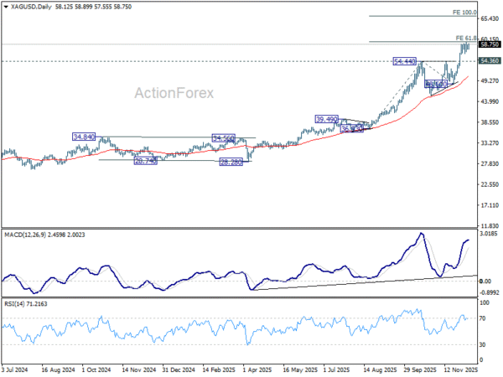Click the RSI 70 level label
This screenshot has width=503, height=377.
[483, 318]
